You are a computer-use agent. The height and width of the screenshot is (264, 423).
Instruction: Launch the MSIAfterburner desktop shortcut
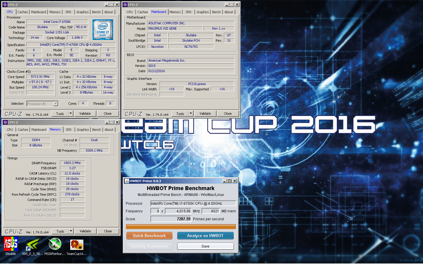click(x=55, y=246)
